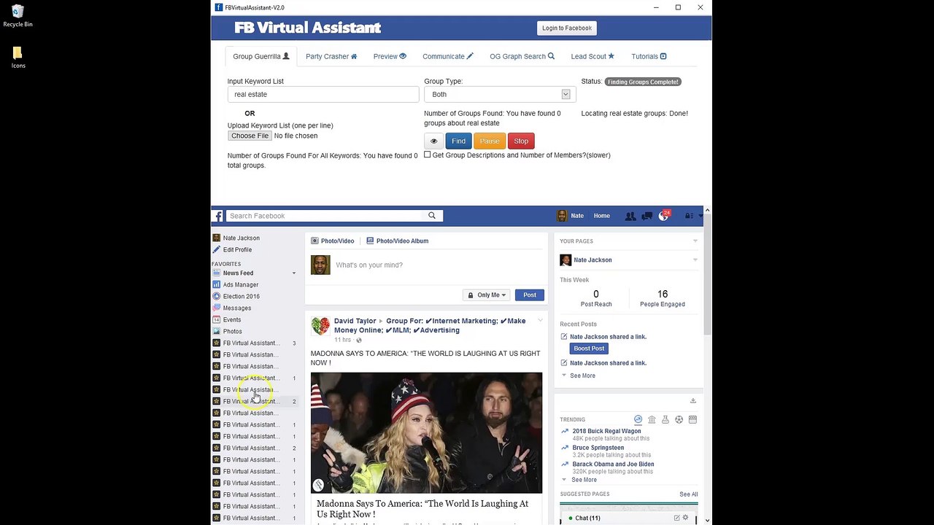Select Photo/Video Album in the composer
Image resolution: width=934 pixels, height=525 pixels.
[x=397, y=241]
